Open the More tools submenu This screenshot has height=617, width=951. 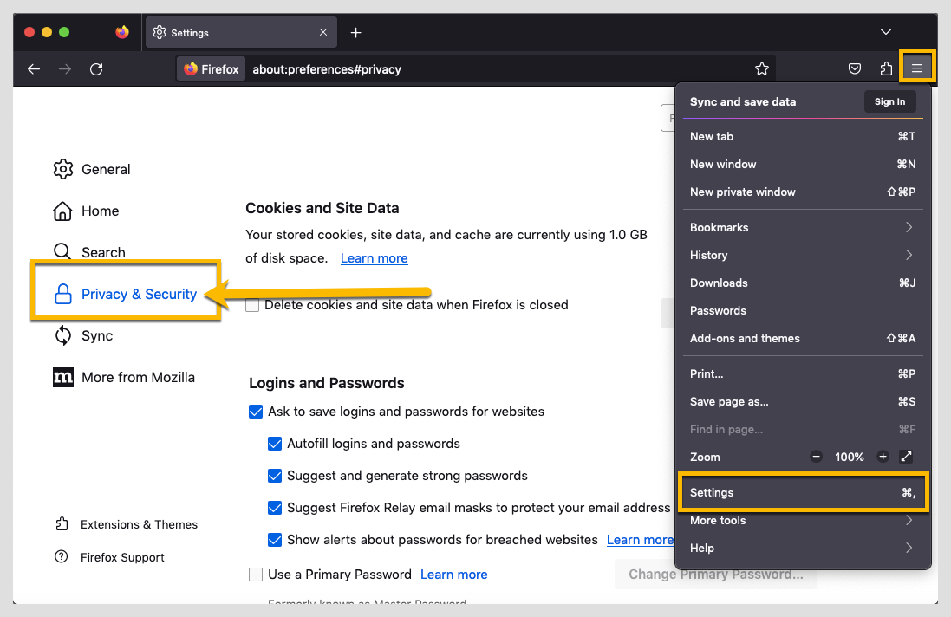718,520
